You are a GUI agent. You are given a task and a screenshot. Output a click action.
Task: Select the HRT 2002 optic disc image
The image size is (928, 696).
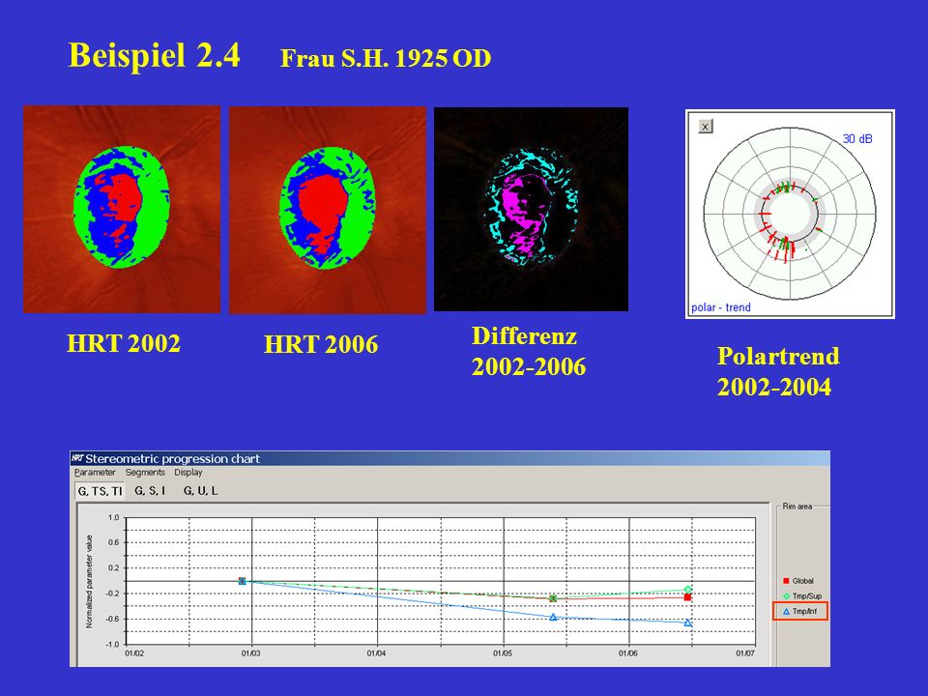click(122, 209)
